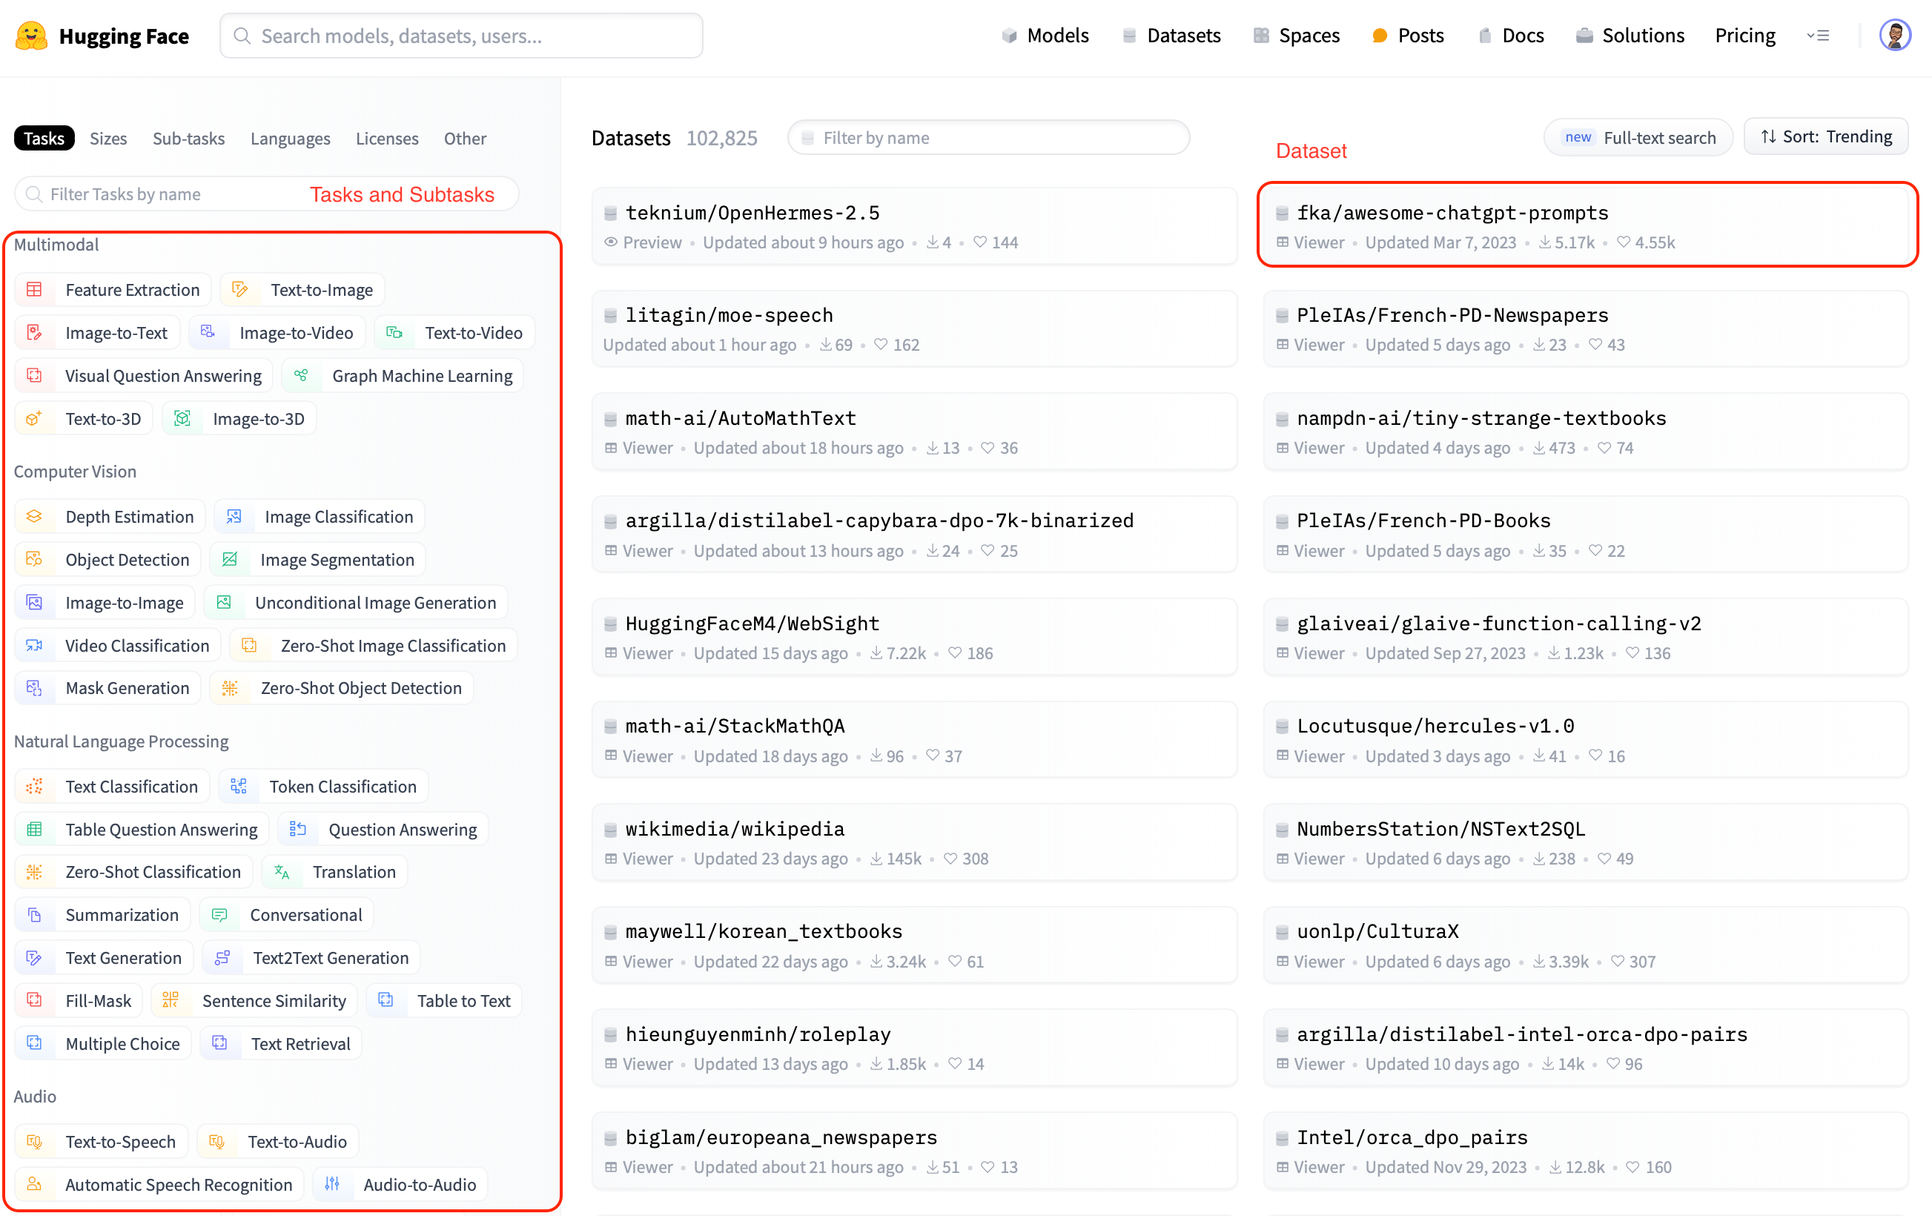Click the Text-to-Speech task icon

coord(33,1141)
